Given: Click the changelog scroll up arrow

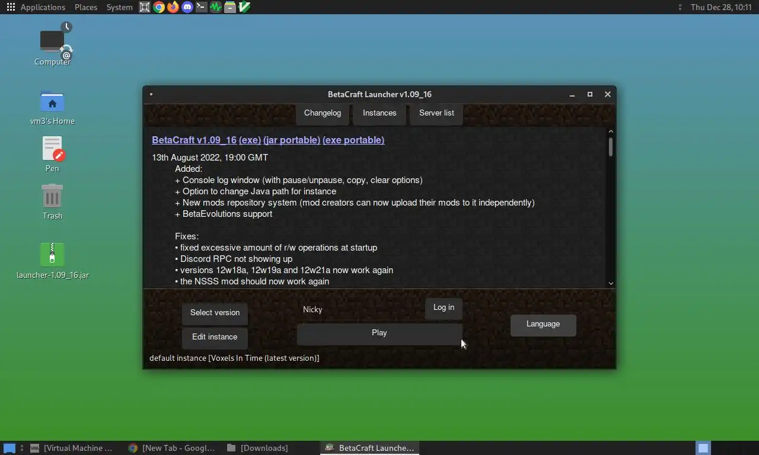Looking at the screenshot, I should pyautogui.click(x=611, y=132).
